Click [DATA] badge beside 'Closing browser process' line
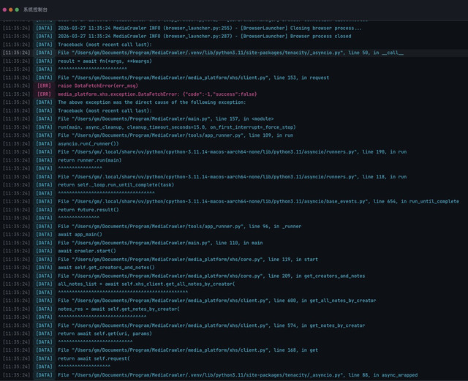This screenshot has height=381, width=468. (44, 28)
